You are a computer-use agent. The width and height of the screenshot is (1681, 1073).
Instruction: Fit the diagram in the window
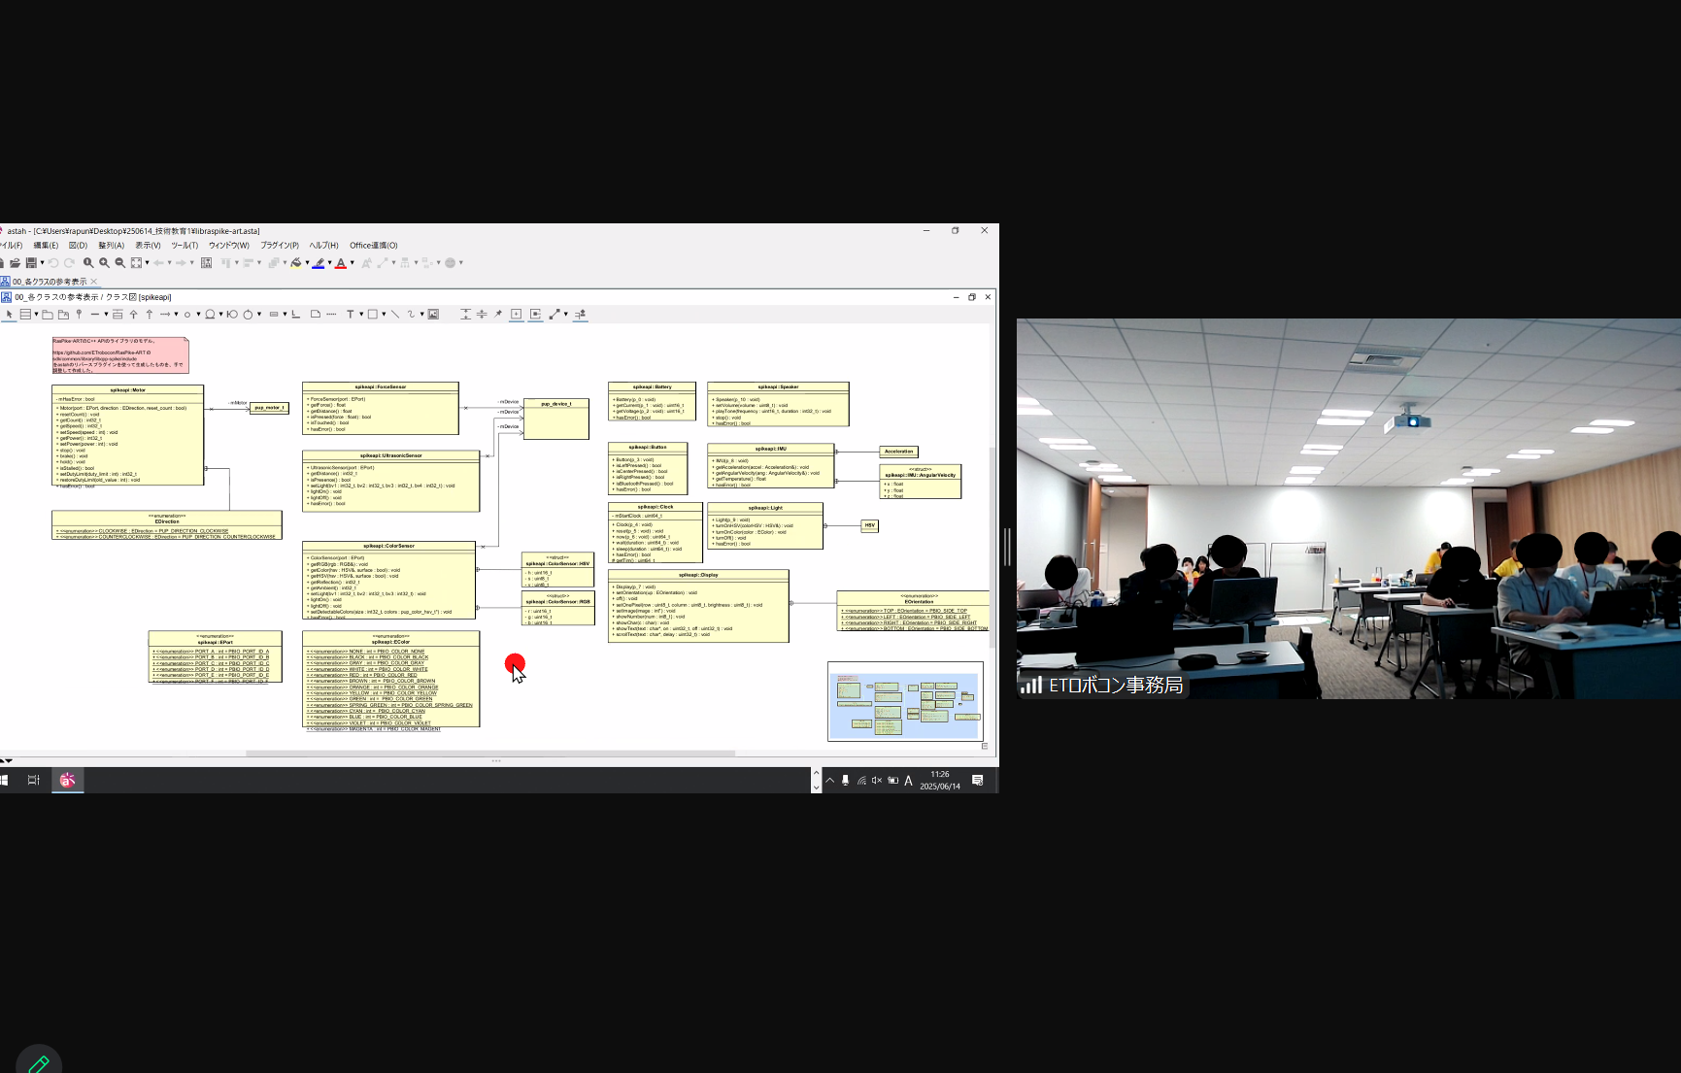(136, 263)
